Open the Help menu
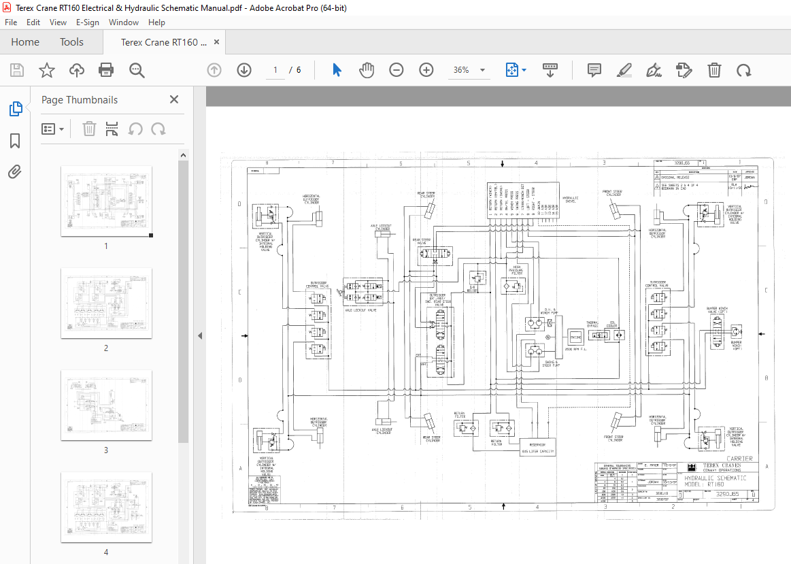The height and width of the screenshot is (564, 791). pos(156,22)
